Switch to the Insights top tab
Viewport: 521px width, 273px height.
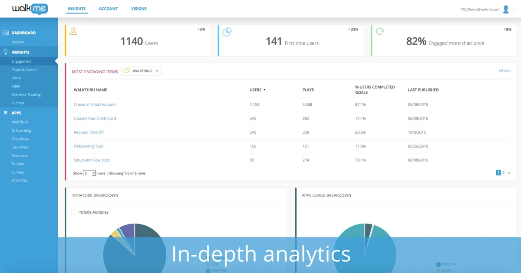pos(77,9)
